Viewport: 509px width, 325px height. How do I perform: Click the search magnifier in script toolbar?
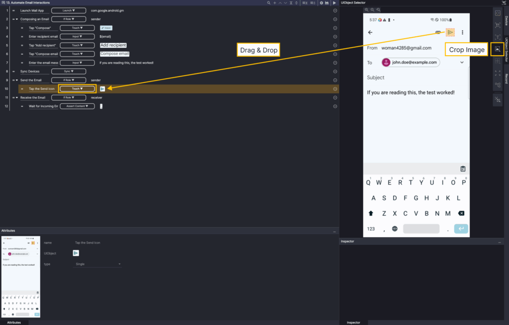[x=269, y=3]
